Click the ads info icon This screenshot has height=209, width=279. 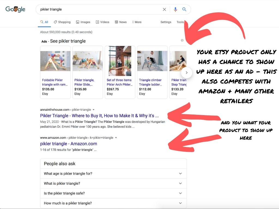[182, 40]
